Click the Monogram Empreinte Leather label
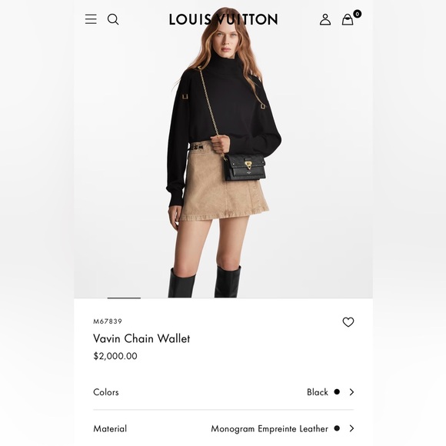This screenshot has height=446, width=446. coord(269,428)
